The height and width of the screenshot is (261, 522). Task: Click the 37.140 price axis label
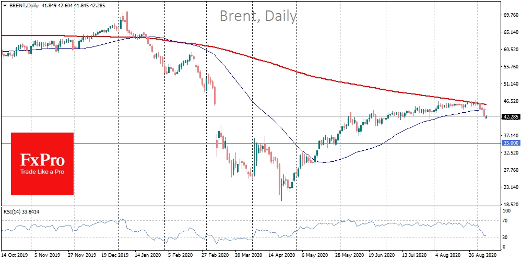tap(510, 135)
